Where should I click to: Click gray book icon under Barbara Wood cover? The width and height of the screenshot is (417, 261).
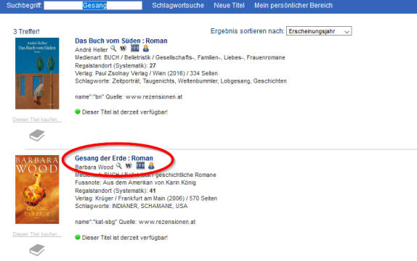pyautogui.click(x=37, y=250)
